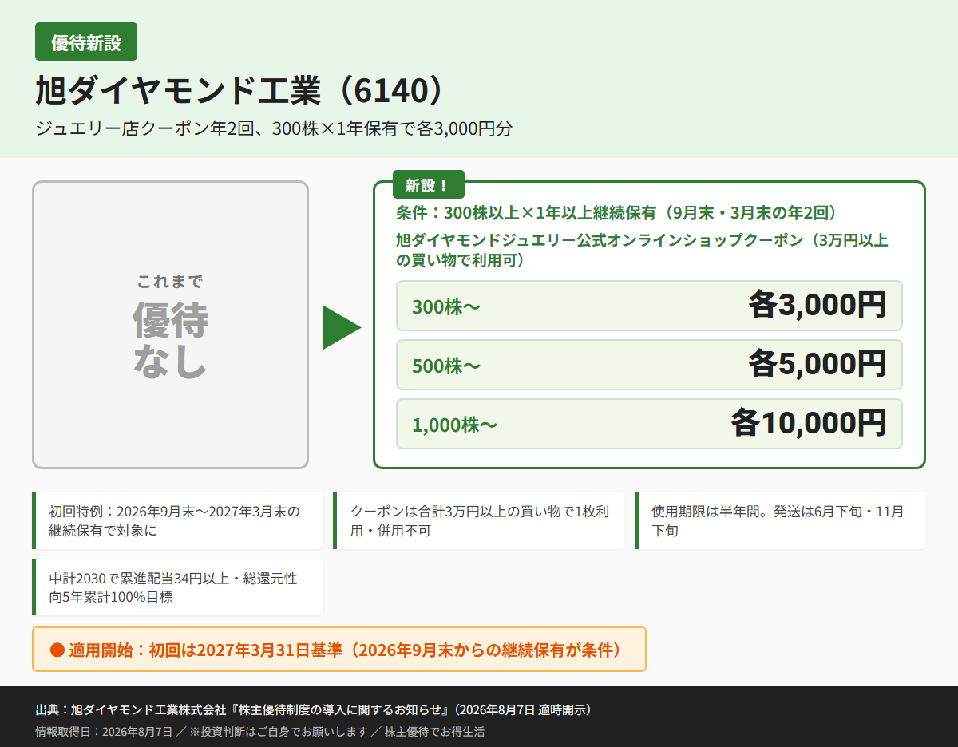Click the green right-pointing arrow
Screen dimensions: 958x747
342,327
